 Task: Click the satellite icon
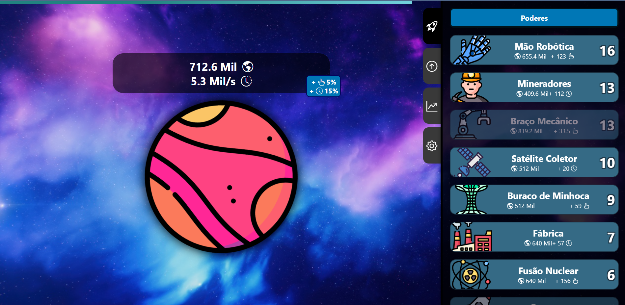(472, 162)
